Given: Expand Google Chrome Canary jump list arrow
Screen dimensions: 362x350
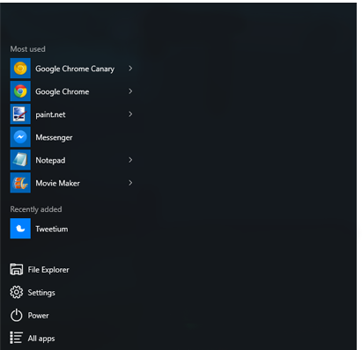Looking at the screenshot, I should pyautogui.click(x=130, y=69).
